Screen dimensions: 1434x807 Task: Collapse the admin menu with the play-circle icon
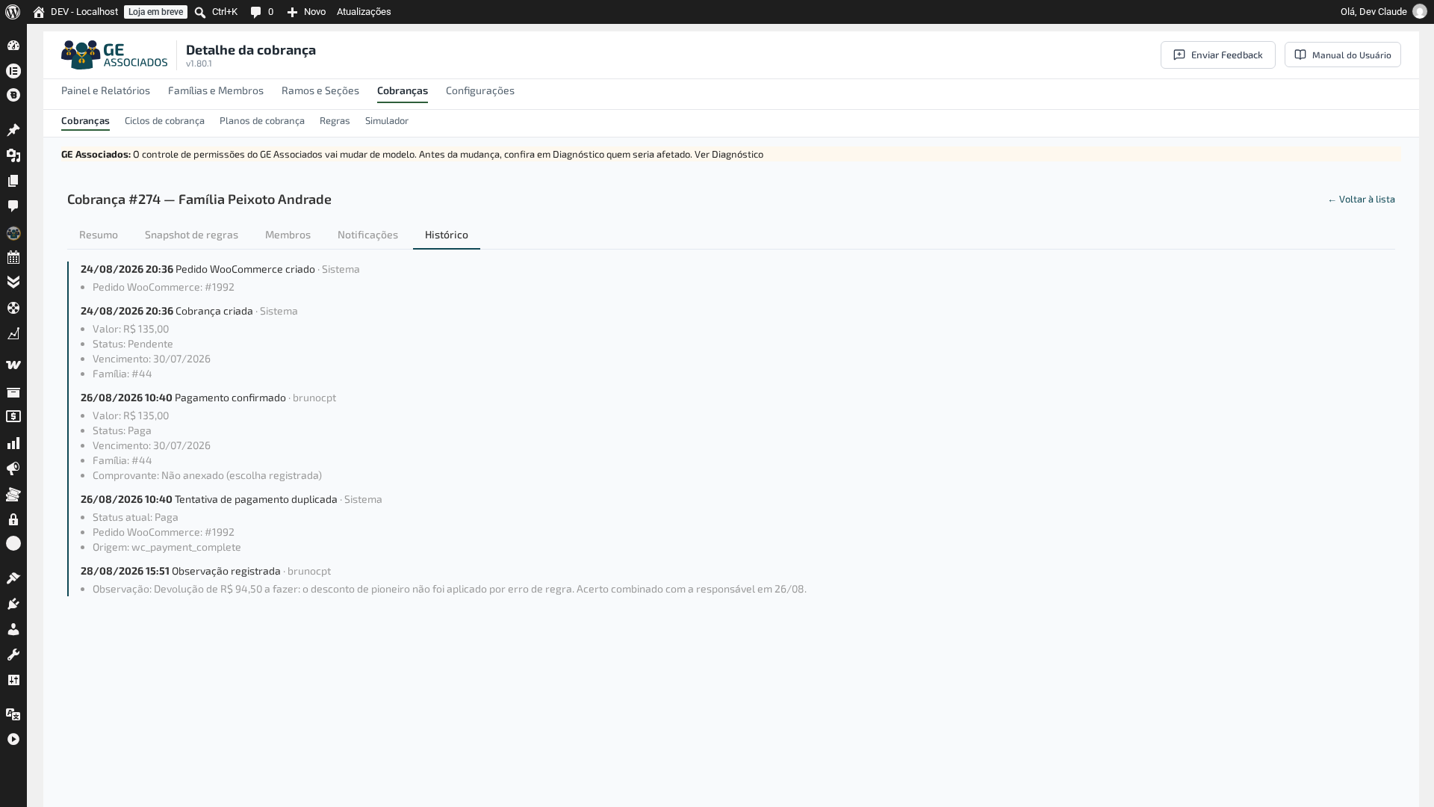(x=13, y=739)
